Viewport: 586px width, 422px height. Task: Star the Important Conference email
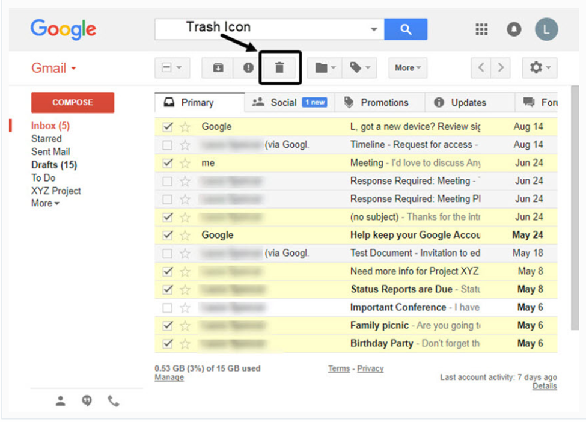coord(185,308)
